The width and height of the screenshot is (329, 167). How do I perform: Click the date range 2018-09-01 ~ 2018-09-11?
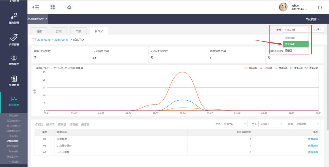pos(52,40)
